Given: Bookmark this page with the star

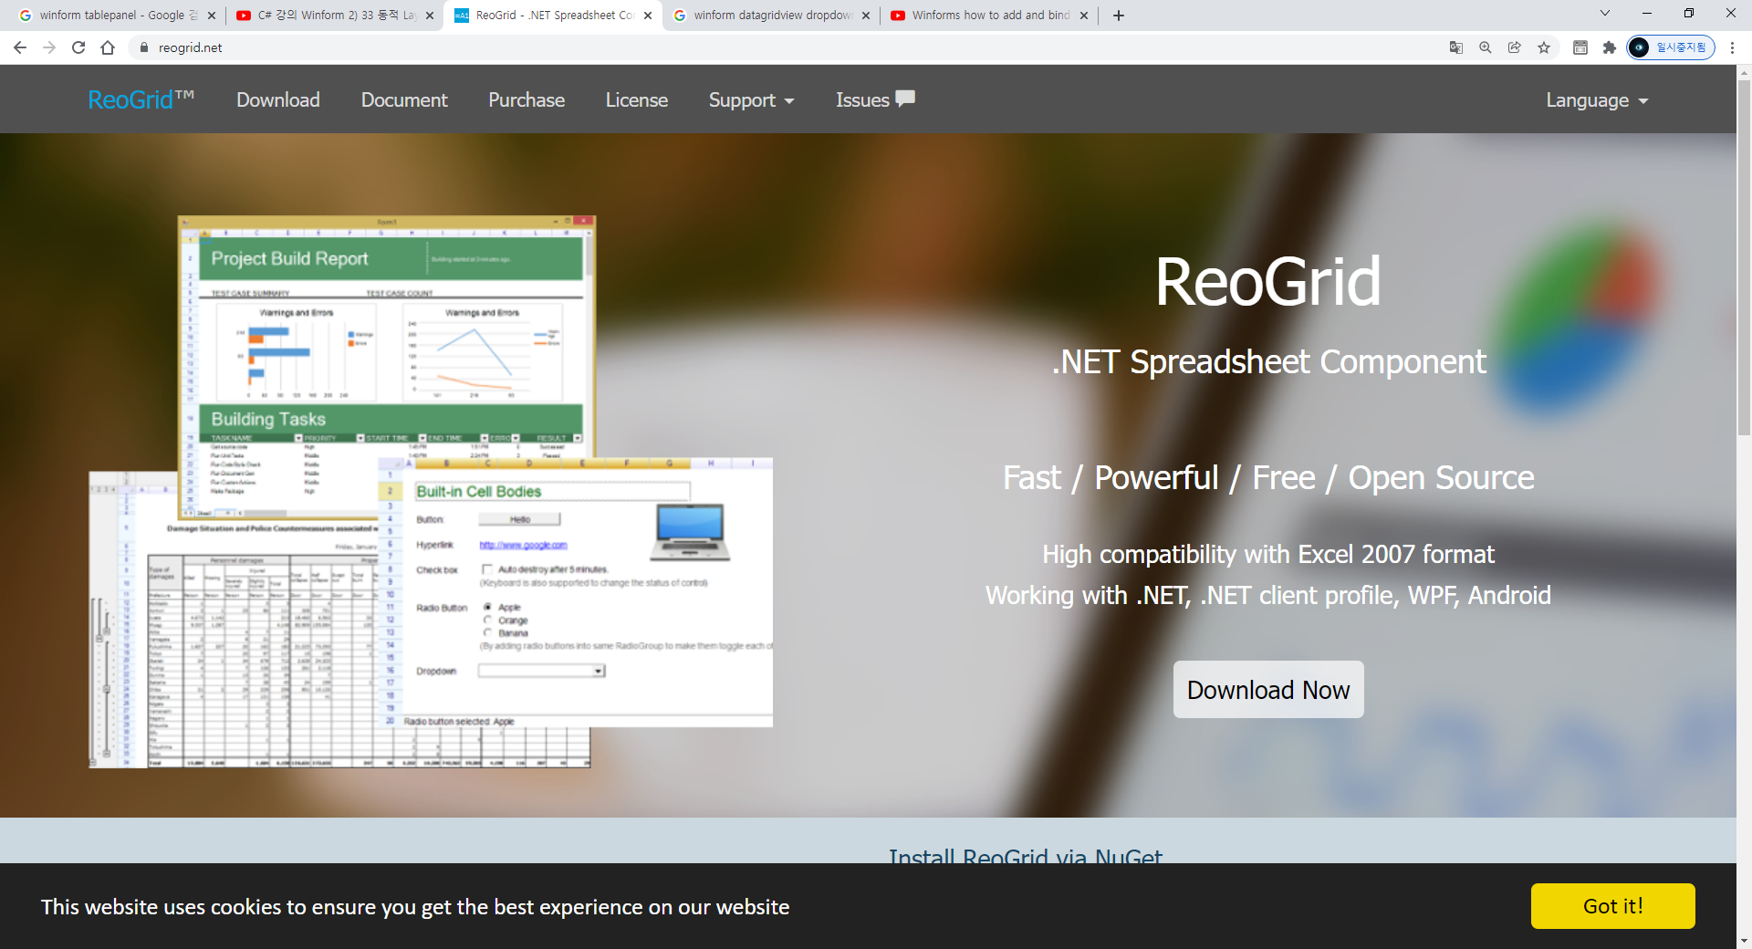Looking at the screenshot, I should tap(1544, 47).
